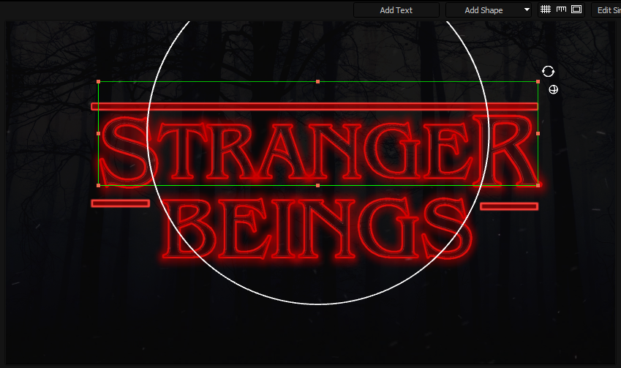Open the Add Shape dropdown arrow

tap(527, 10)
